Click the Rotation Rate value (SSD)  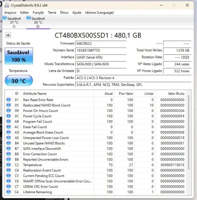point(177,57)
